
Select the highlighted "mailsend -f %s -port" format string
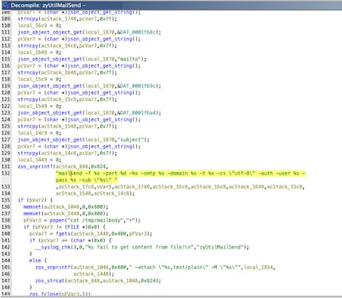point(181,177)
